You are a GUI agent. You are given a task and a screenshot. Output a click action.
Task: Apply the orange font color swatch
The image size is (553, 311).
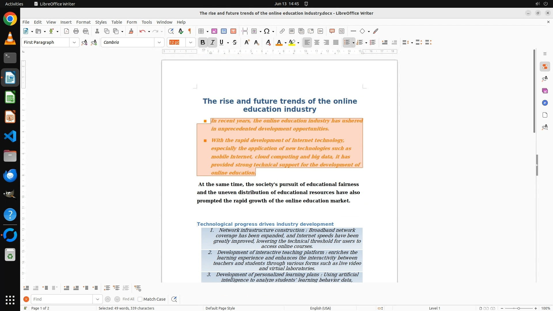279,43
